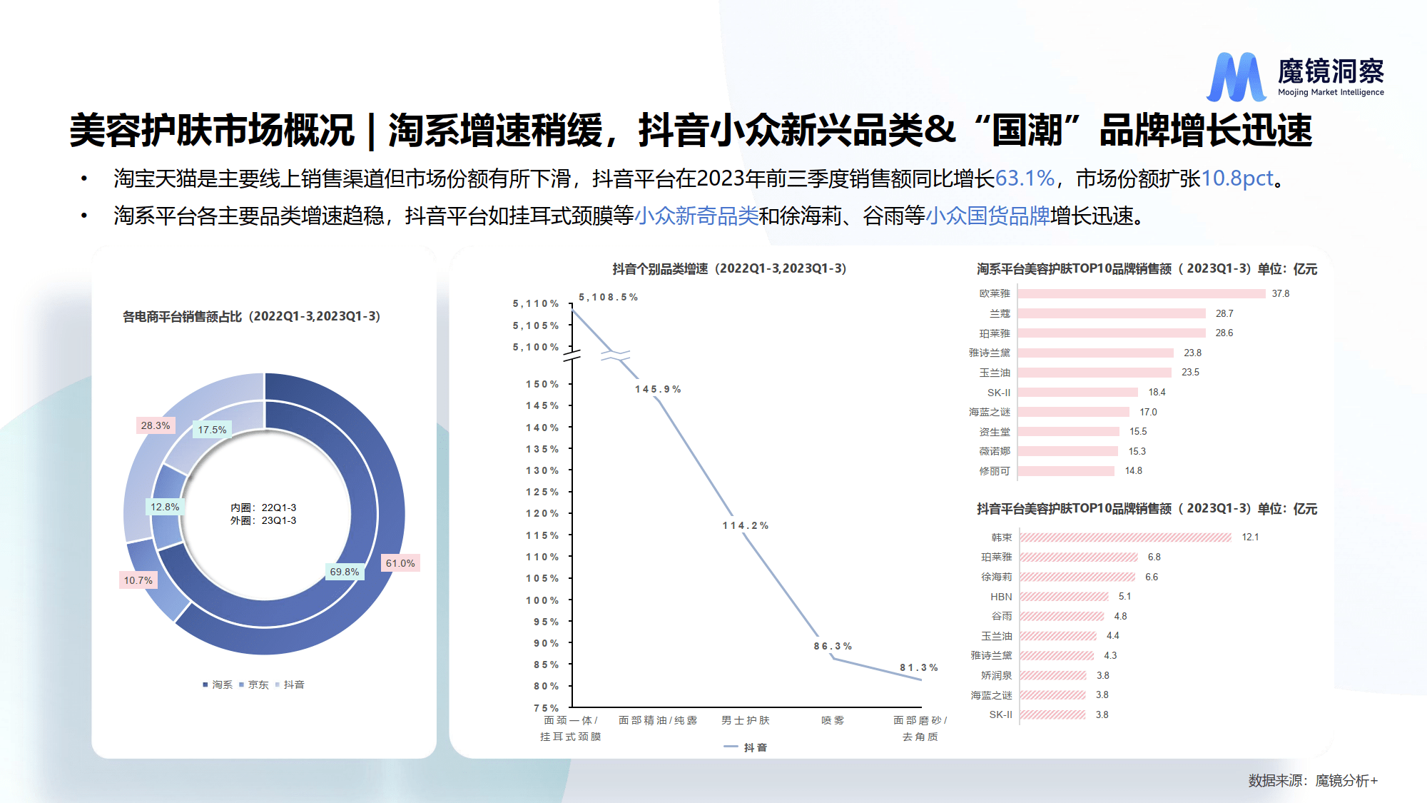Select the 12.8% donut label

[x=165, y=507]
